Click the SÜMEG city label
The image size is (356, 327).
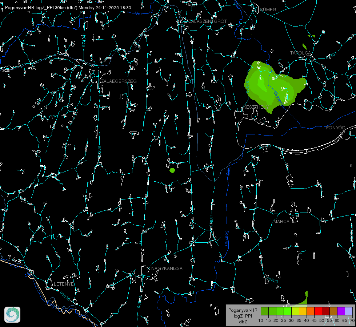click(x=268, y=10)
